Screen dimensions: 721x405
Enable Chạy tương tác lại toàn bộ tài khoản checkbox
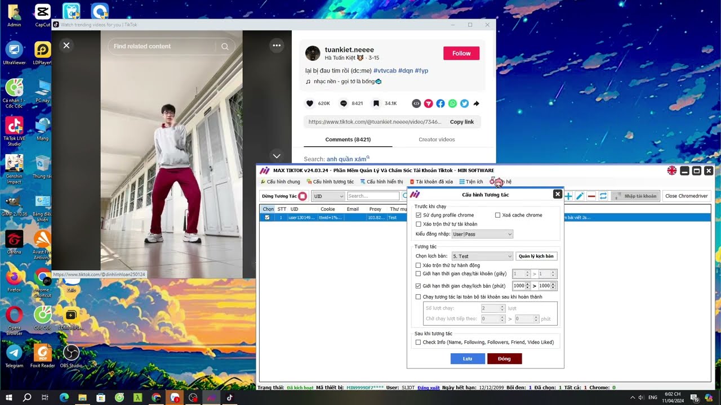(x=418, y=296)
